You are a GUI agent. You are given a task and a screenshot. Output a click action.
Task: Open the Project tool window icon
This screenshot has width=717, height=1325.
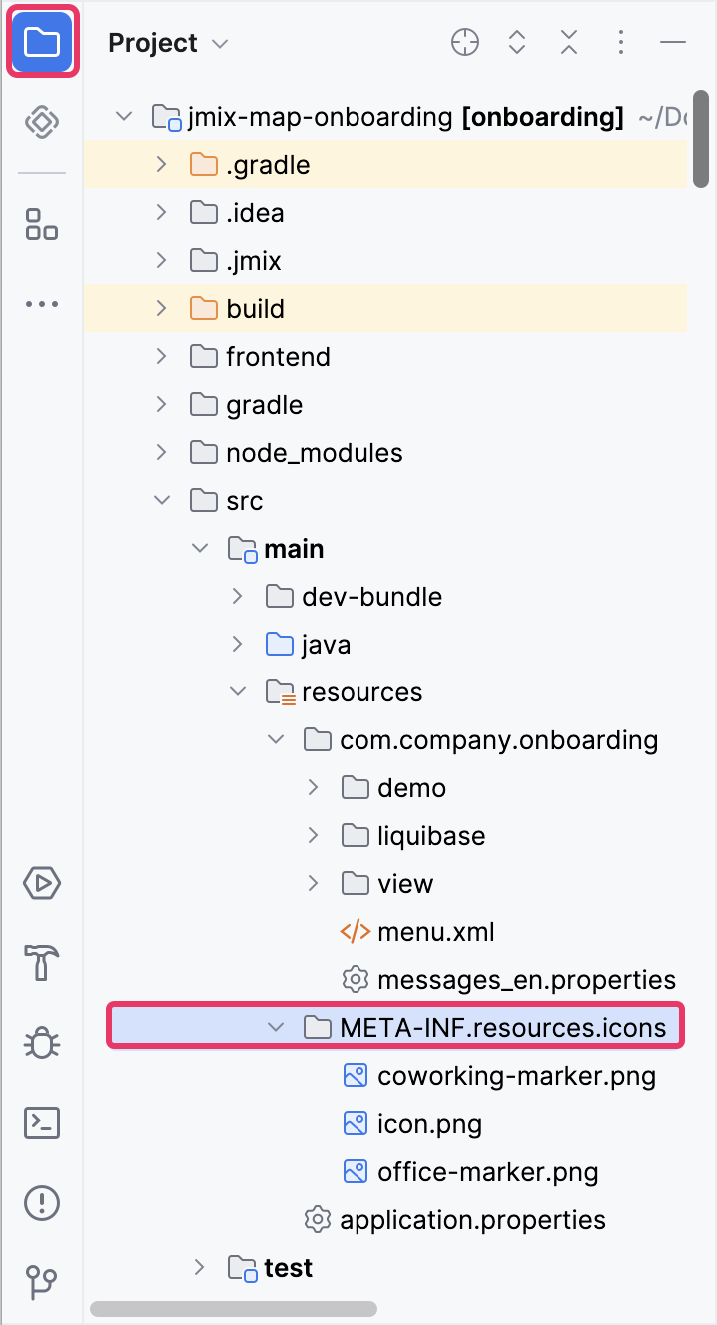[42, 43]
